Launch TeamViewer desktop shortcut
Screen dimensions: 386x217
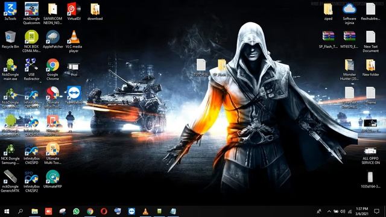(74, 95)
